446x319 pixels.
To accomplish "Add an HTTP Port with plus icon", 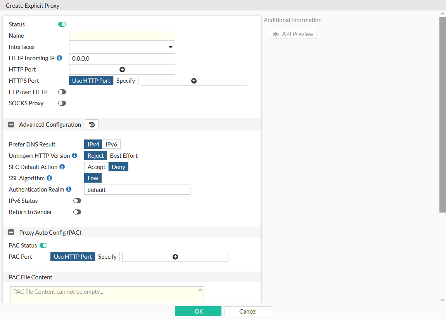I will click(x=122, y=70).
